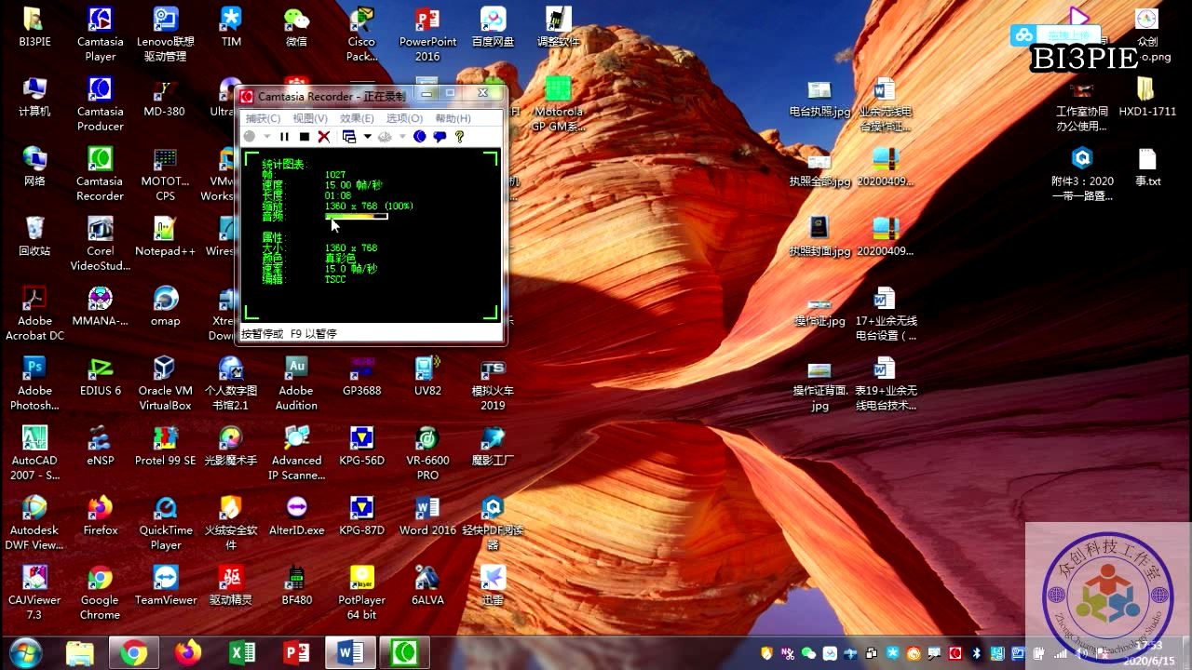Open the Windows Start menu
Screen dimensions: 1192x670
tap(25, 653)
